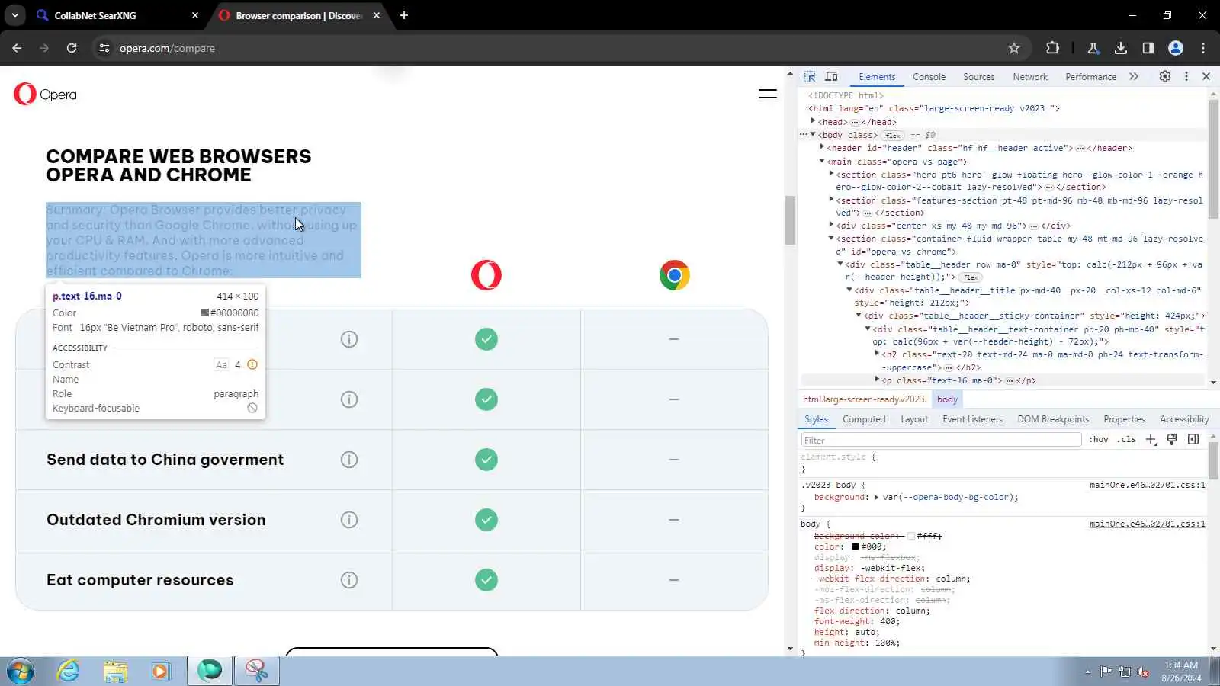The width and height of the screenshot is (1220, 686).
Task: Toggle the computed styles sidebar icon
Action: [x=1193, y=439]
